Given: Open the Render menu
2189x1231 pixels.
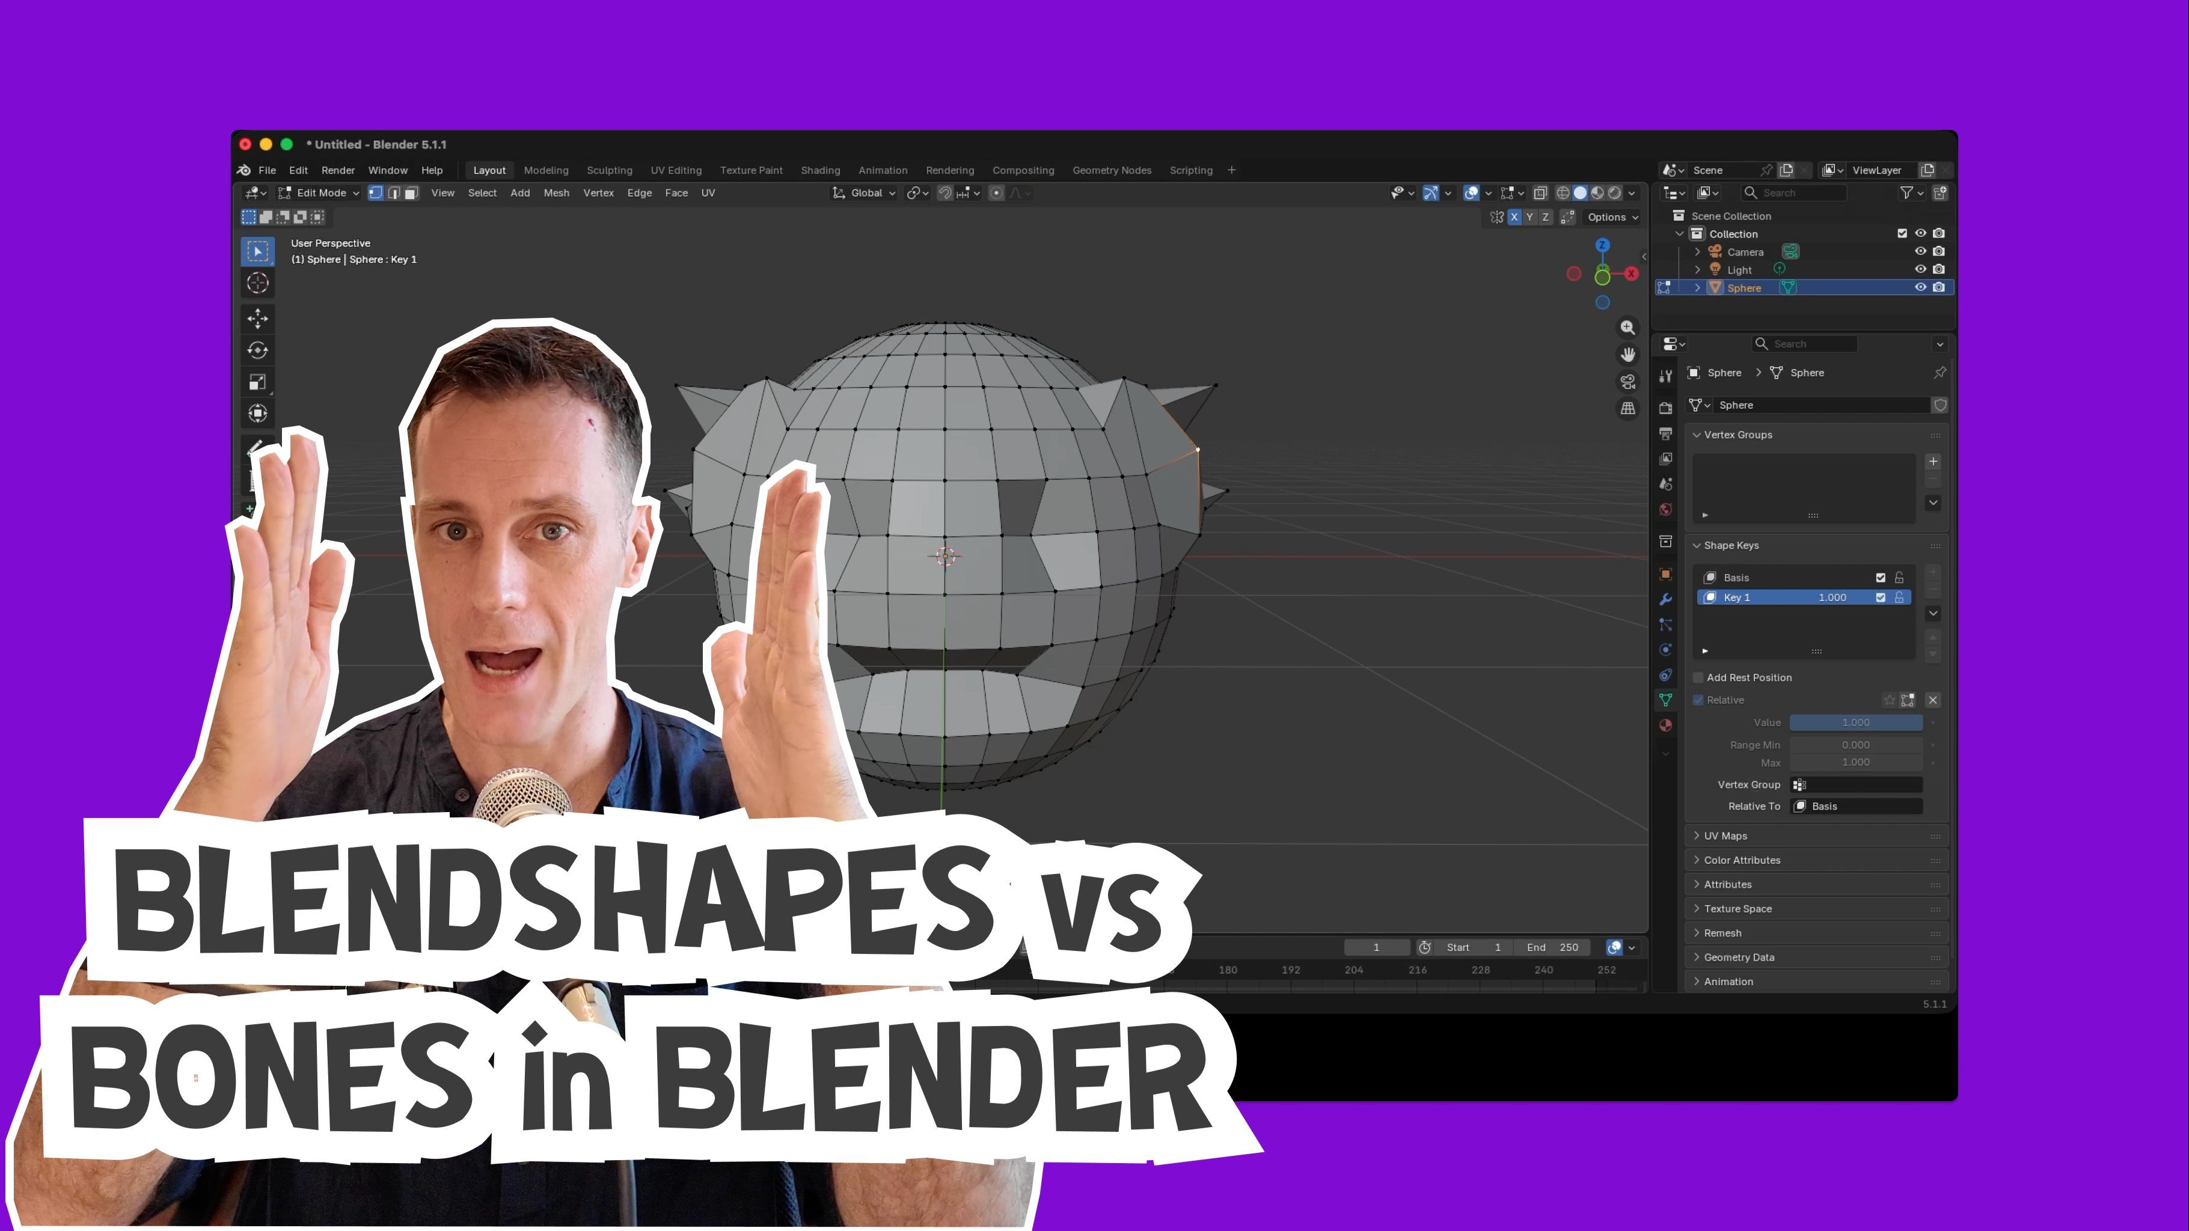Looking at the screenshot, I should (x=337, y=171).
